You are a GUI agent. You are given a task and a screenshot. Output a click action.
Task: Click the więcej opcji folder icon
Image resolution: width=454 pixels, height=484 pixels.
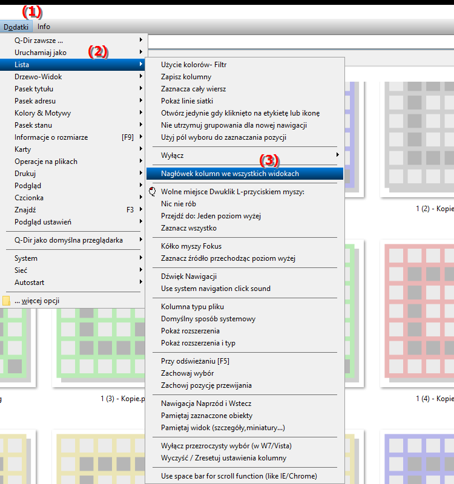click(x=6, y=301)
